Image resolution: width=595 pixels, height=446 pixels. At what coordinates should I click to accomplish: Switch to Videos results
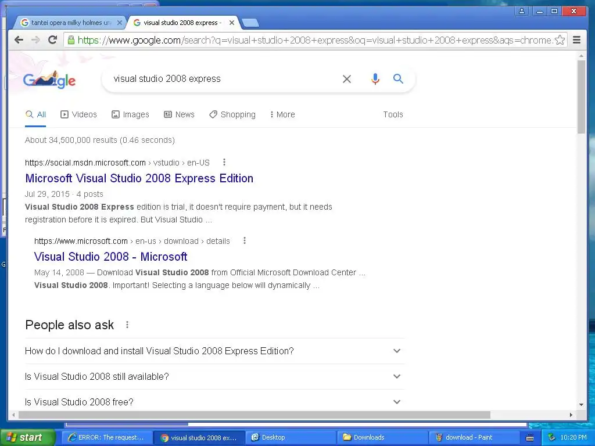tap(78, 114)
